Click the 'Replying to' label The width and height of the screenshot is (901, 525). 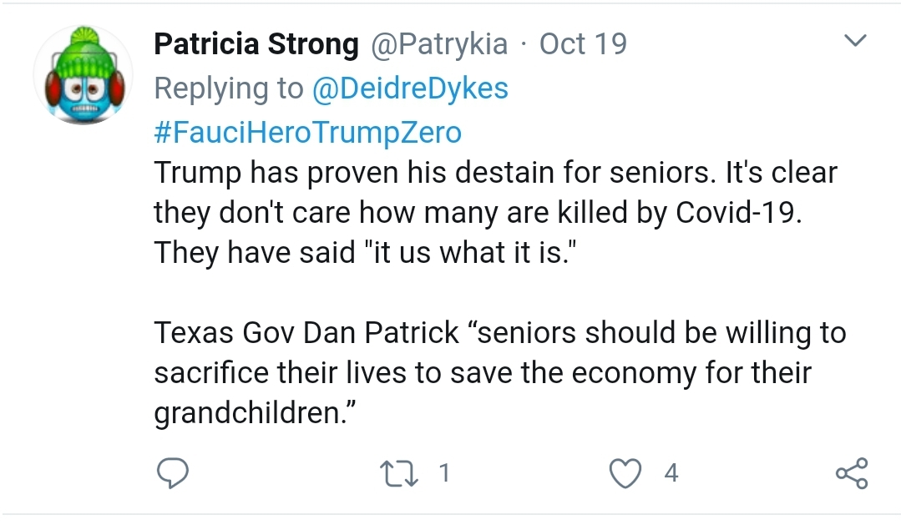[229, 88]
